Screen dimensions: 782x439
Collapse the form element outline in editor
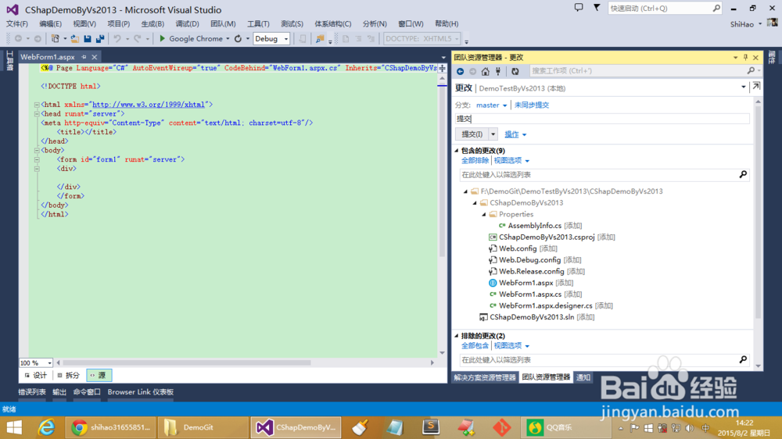pyautogui.click(x=37, y=159)
